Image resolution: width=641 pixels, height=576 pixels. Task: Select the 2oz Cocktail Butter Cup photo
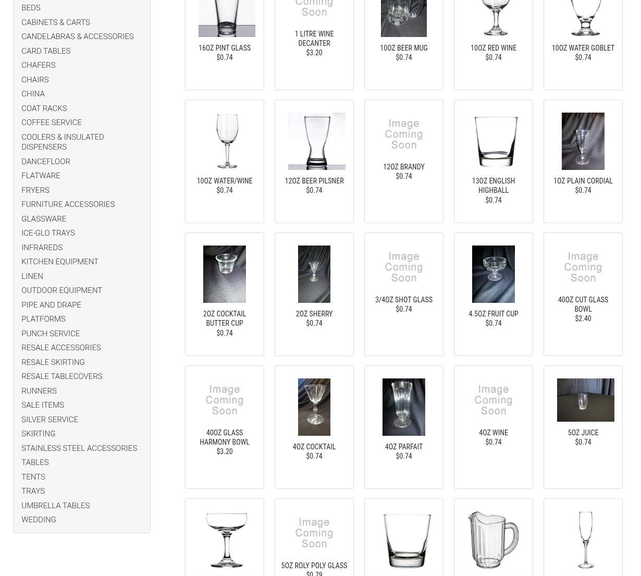click(225, 274)
